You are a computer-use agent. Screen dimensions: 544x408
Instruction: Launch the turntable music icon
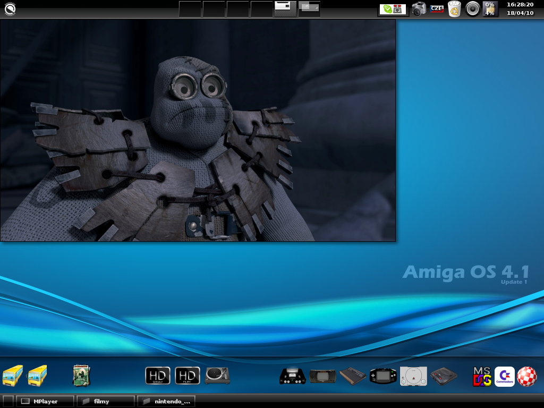point(217,376)
